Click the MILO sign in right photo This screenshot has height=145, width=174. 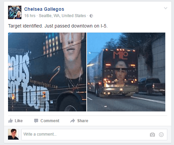pyautogui.click(x=121, y=55)
